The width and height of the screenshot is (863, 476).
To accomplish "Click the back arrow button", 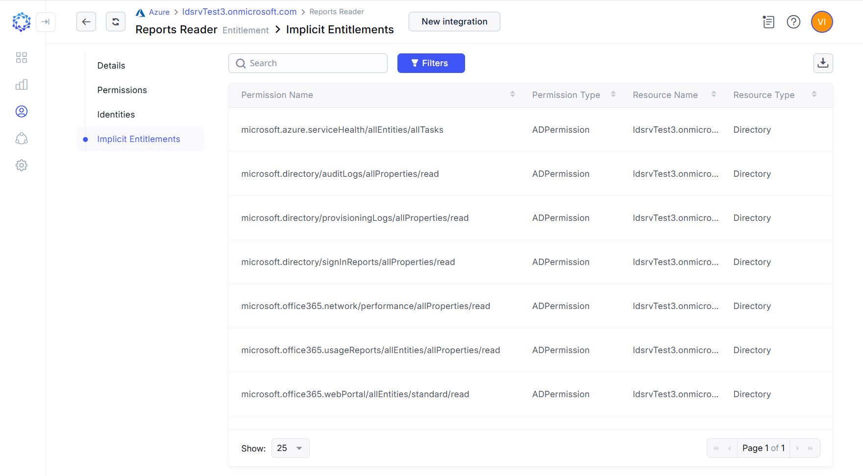I will click(x=86, y=22).
